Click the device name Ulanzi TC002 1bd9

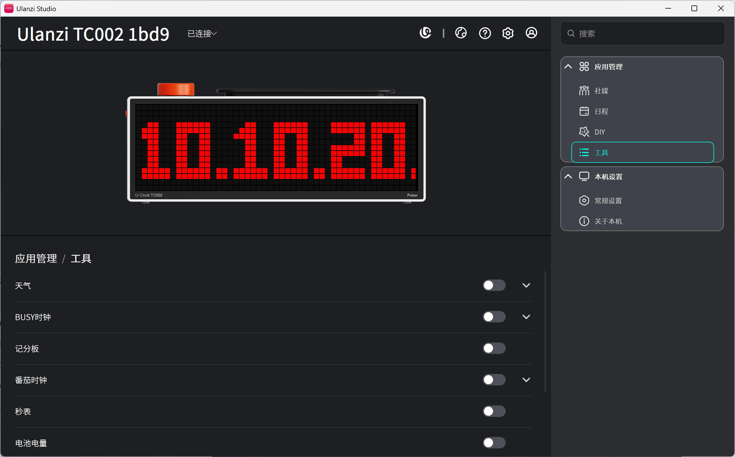click(93, 34)
